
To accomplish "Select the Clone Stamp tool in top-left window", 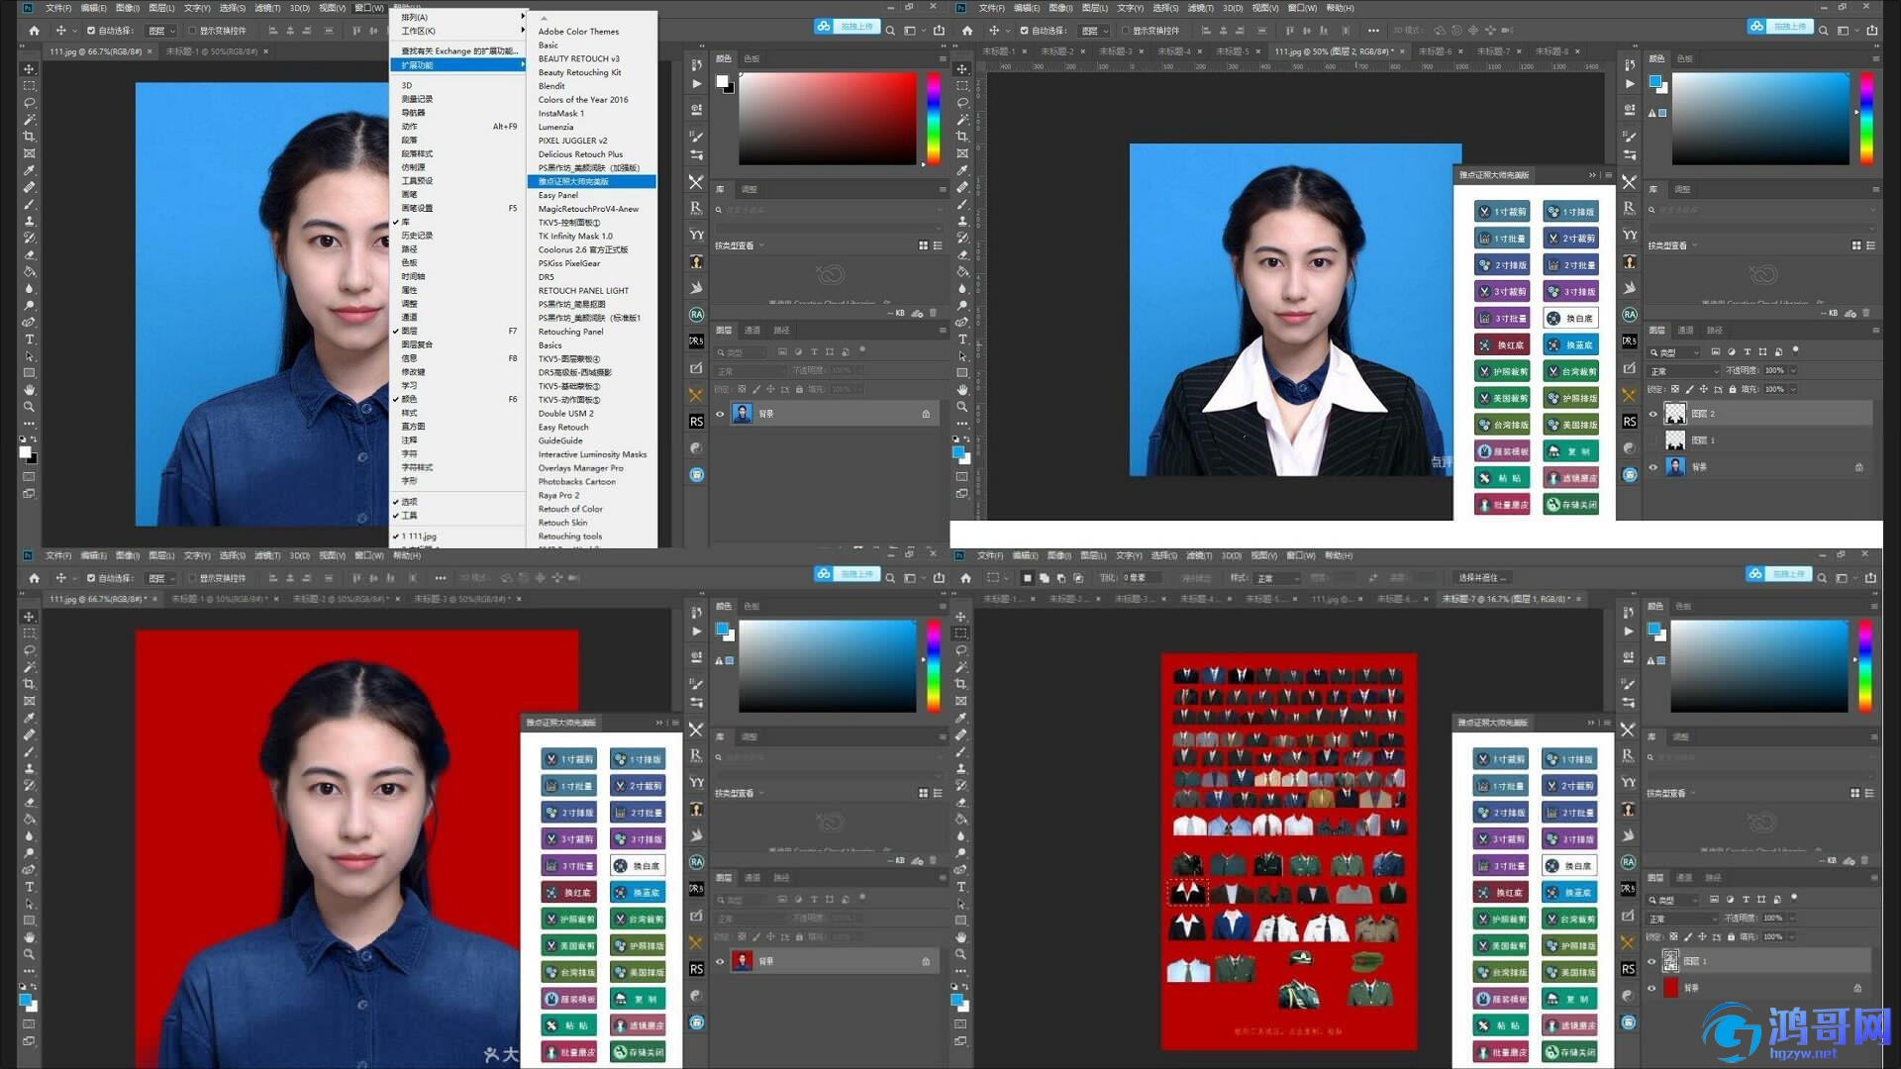I will (x=29, y=221).
